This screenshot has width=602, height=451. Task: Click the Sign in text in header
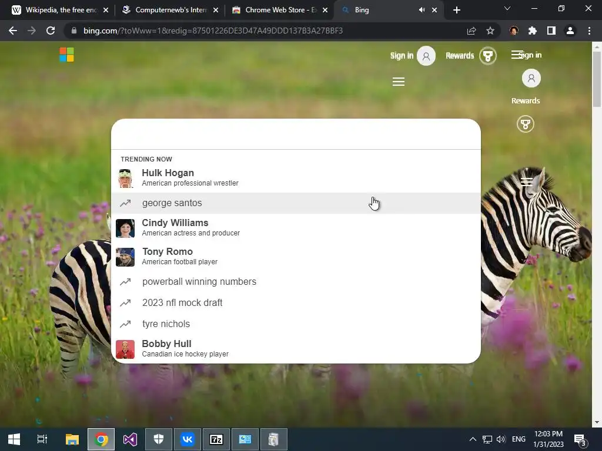pos(402,56)
